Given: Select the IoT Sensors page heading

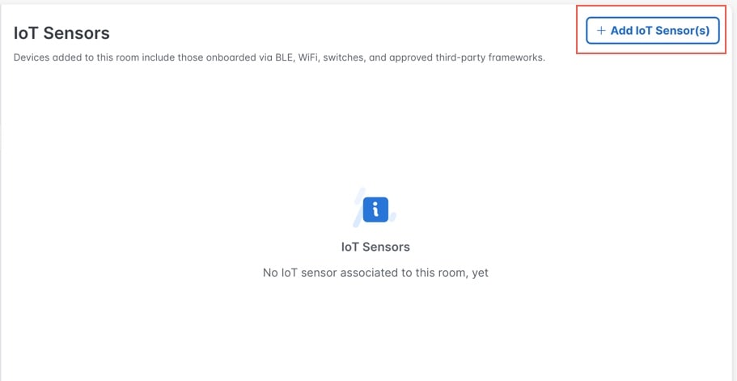Looking at the screenshot, I should 61,33.
